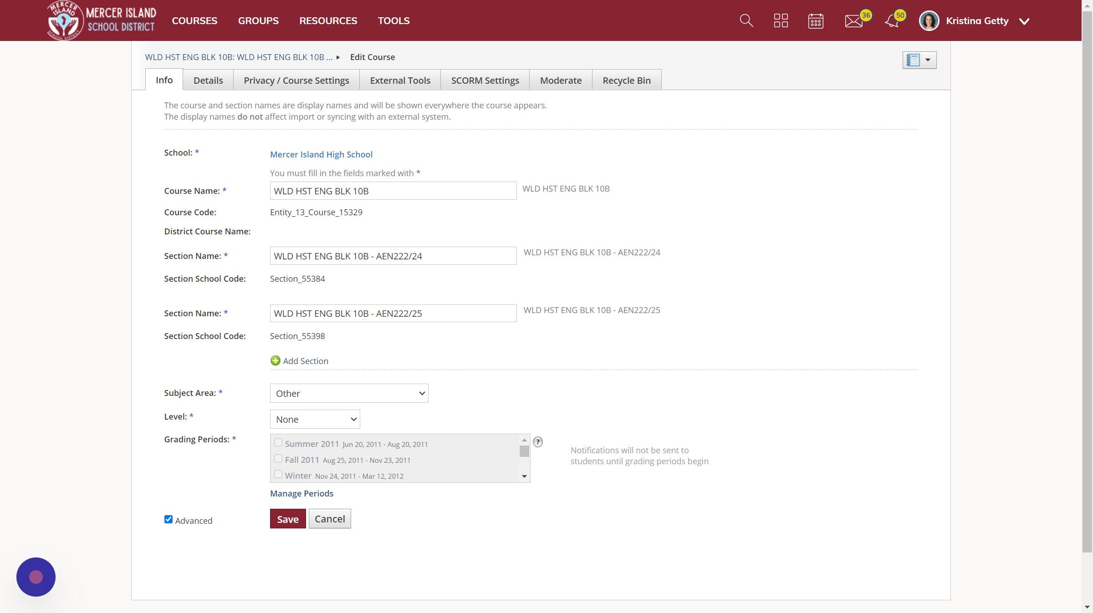
Task: Click the green plus Add Section icon
Action: pos(275,360)
